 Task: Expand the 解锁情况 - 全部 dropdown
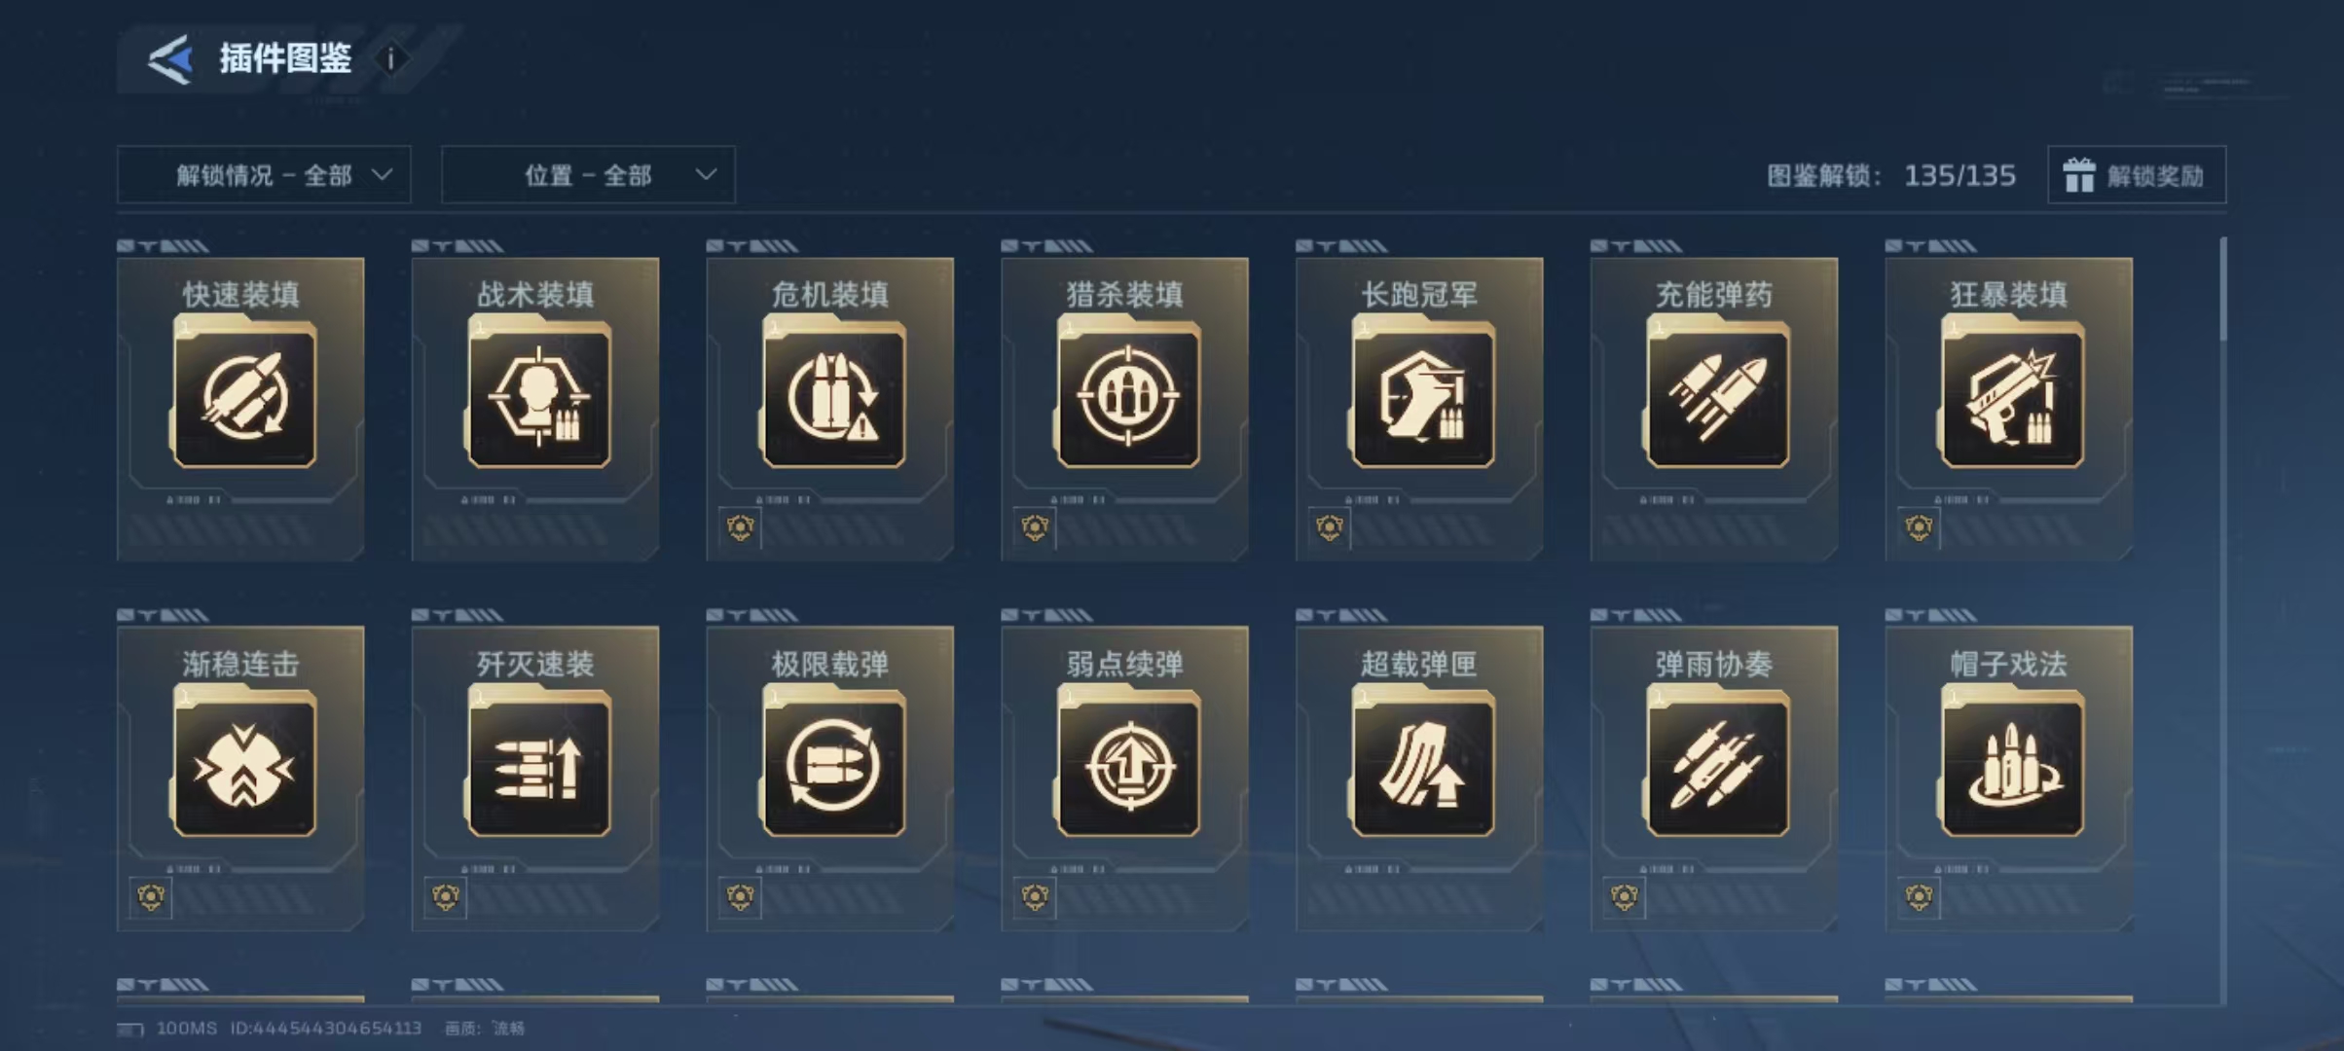click(x=264, y=175)
